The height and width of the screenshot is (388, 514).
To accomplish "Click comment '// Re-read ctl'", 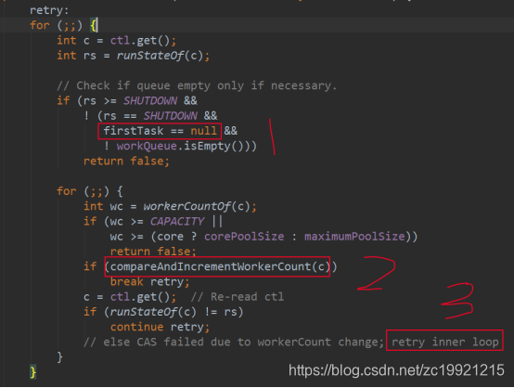I will (238, 297).
